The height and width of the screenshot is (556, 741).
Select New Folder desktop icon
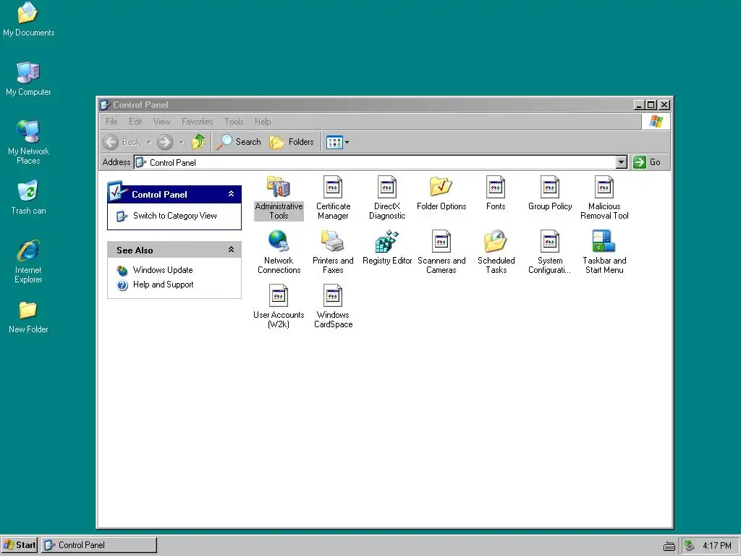(x=28, y=317)
